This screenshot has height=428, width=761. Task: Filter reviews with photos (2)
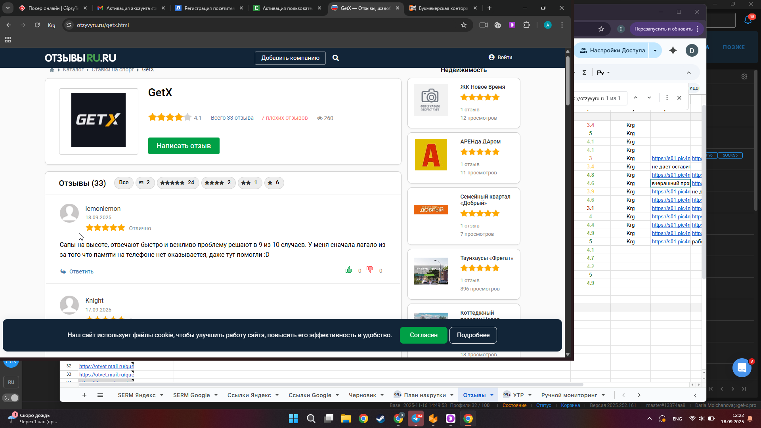coord(145,183)
